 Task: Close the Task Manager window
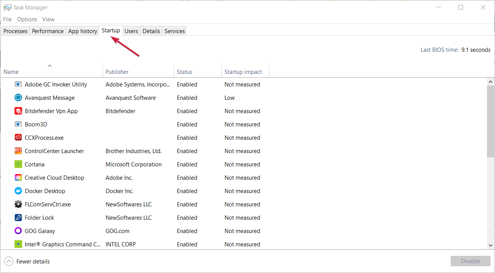(x=483, y=7)
